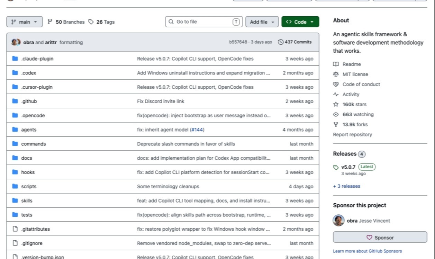
Task: Open Learn more about GitHub Sponsors
Action: point(368,251)
